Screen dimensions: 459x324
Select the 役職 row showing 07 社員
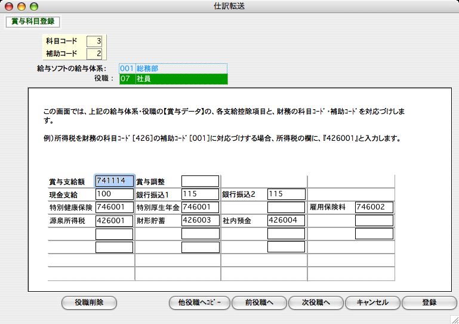(x=173, y=79)
